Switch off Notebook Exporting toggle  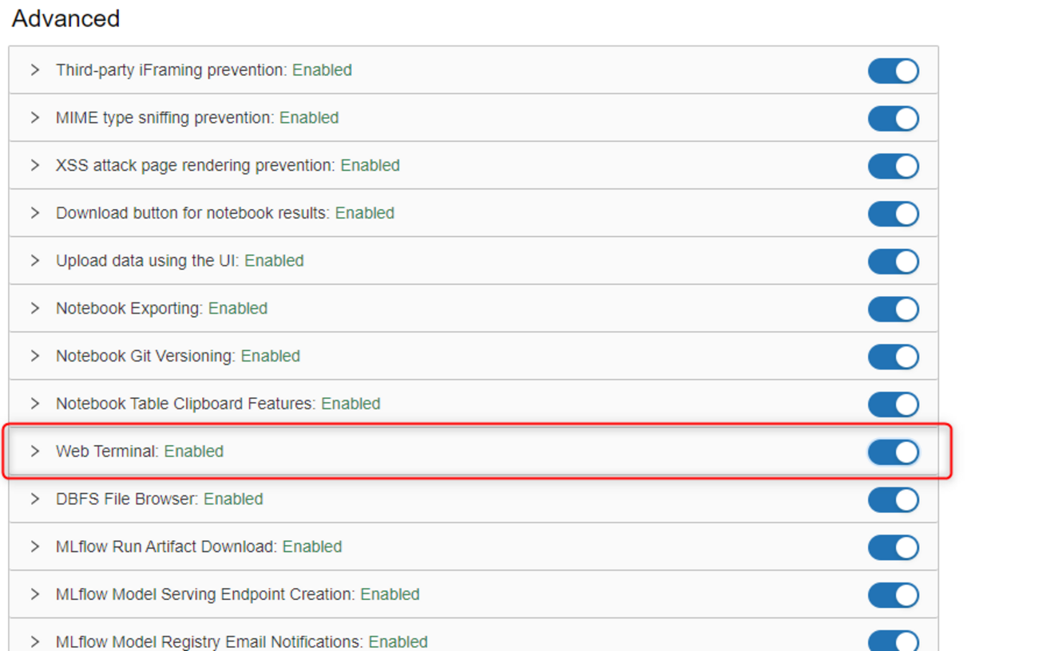tap(893, 309)
